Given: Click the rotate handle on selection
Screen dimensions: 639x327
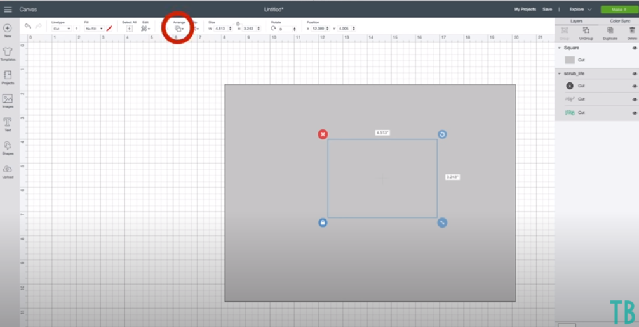Looking at the screenshot, I should point(442,134).
